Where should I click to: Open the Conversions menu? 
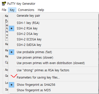tap(26, 10)
